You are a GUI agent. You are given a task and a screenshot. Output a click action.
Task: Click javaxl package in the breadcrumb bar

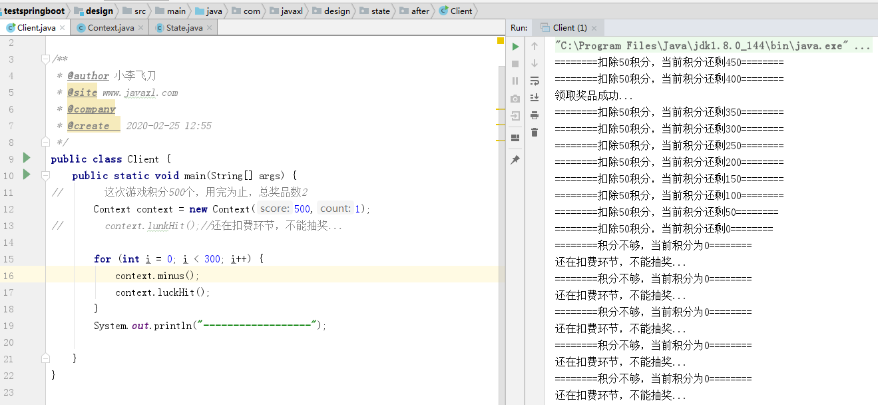click(286, 11)
